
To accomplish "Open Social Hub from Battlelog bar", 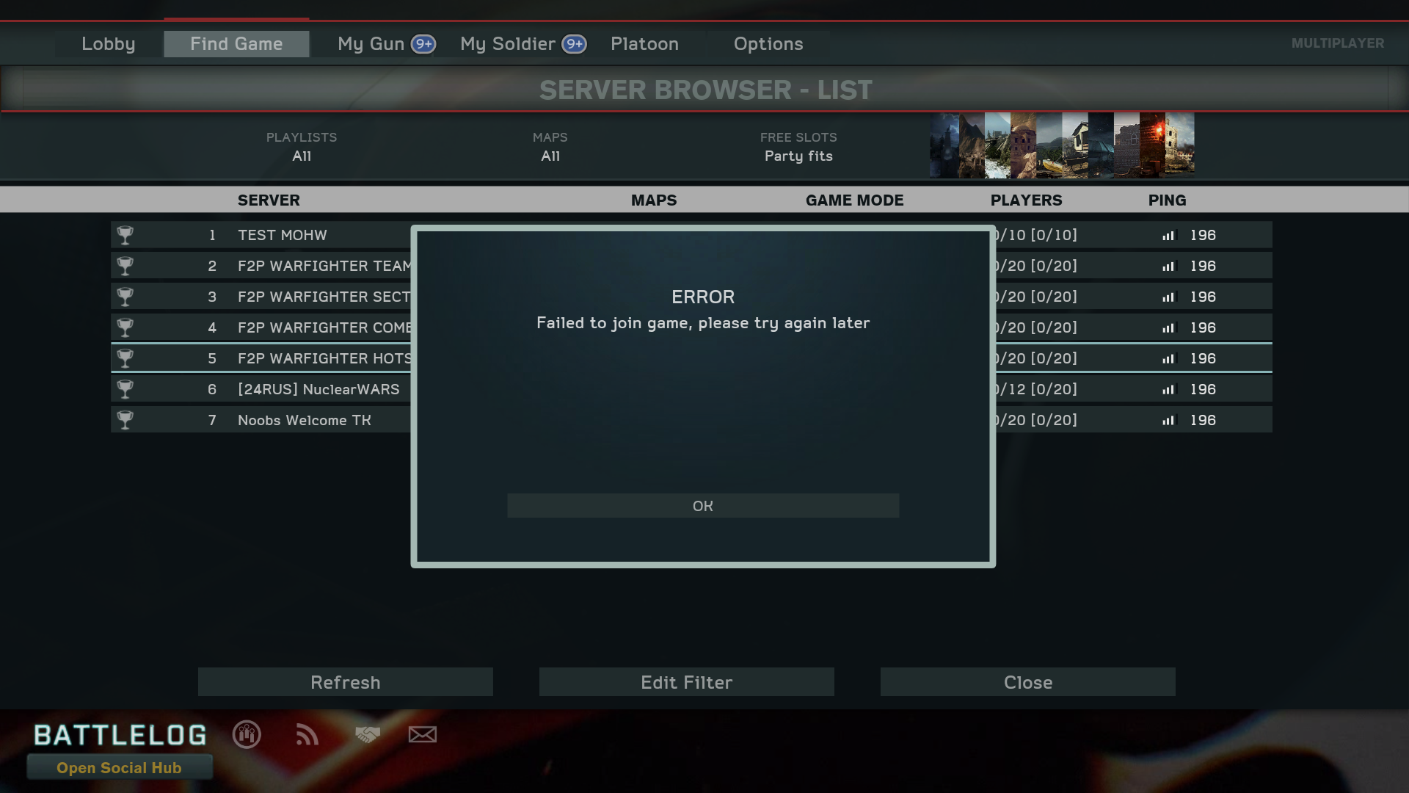I will 119,768.
